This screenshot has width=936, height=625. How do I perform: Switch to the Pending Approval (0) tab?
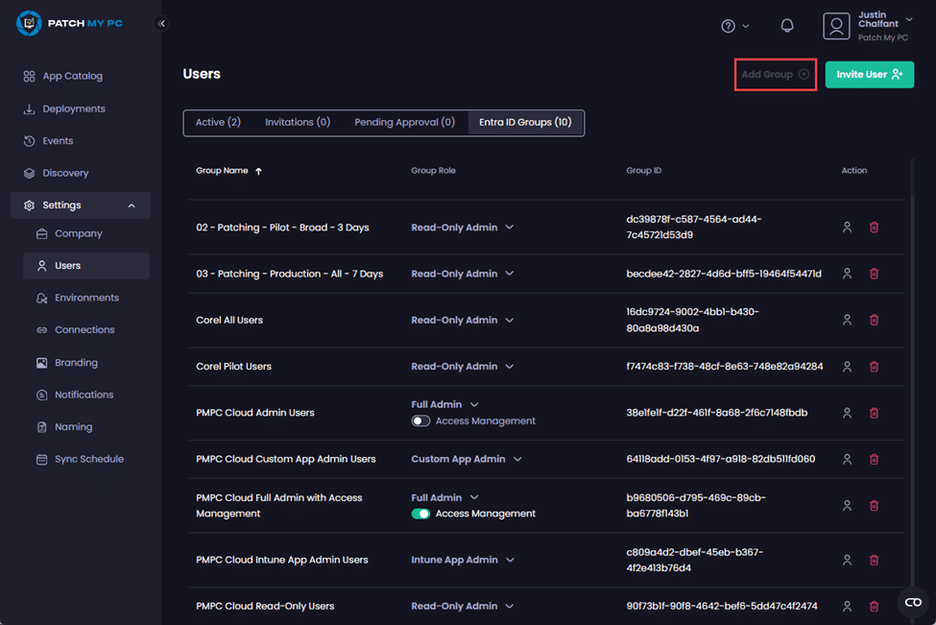[404, 123]
